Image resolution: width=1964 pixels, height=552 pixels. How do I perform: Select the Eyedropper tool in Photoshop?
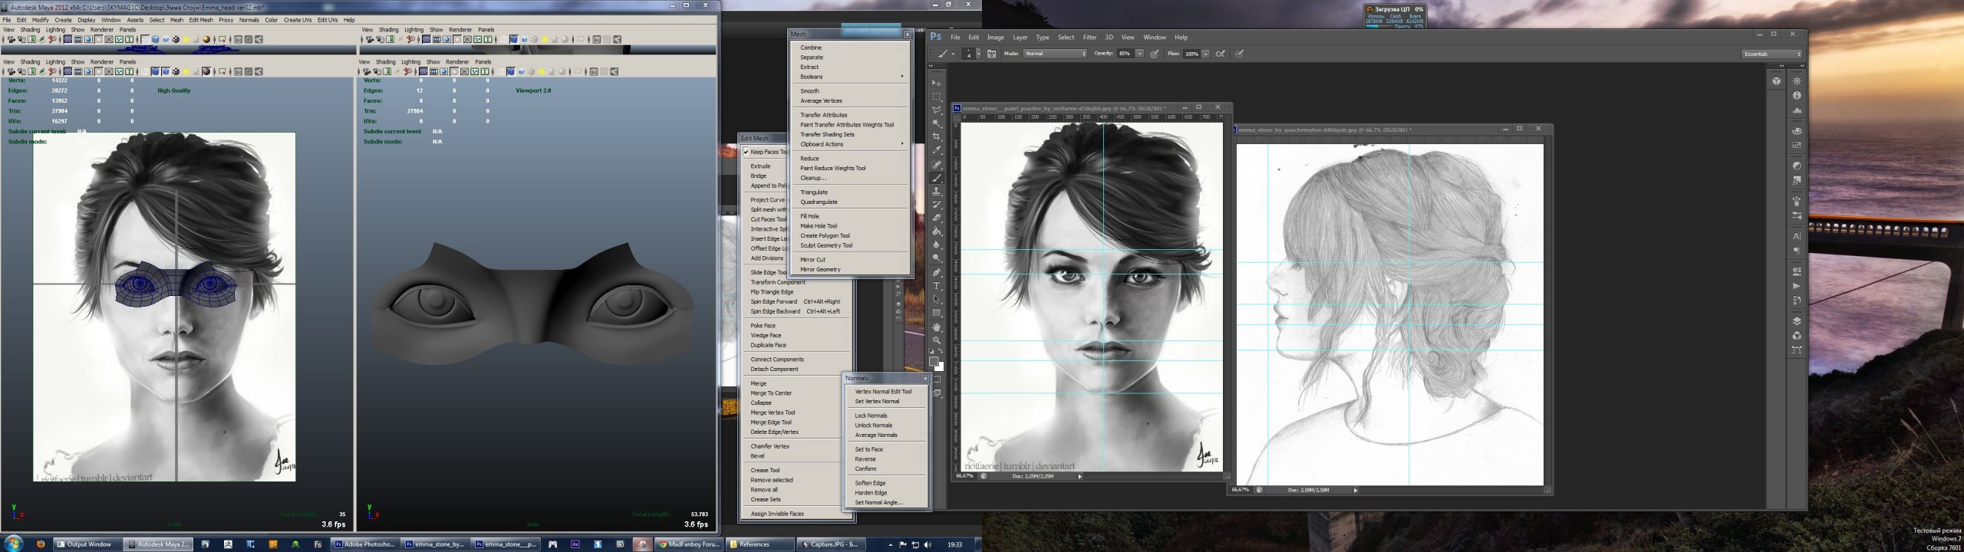(937, 150)
